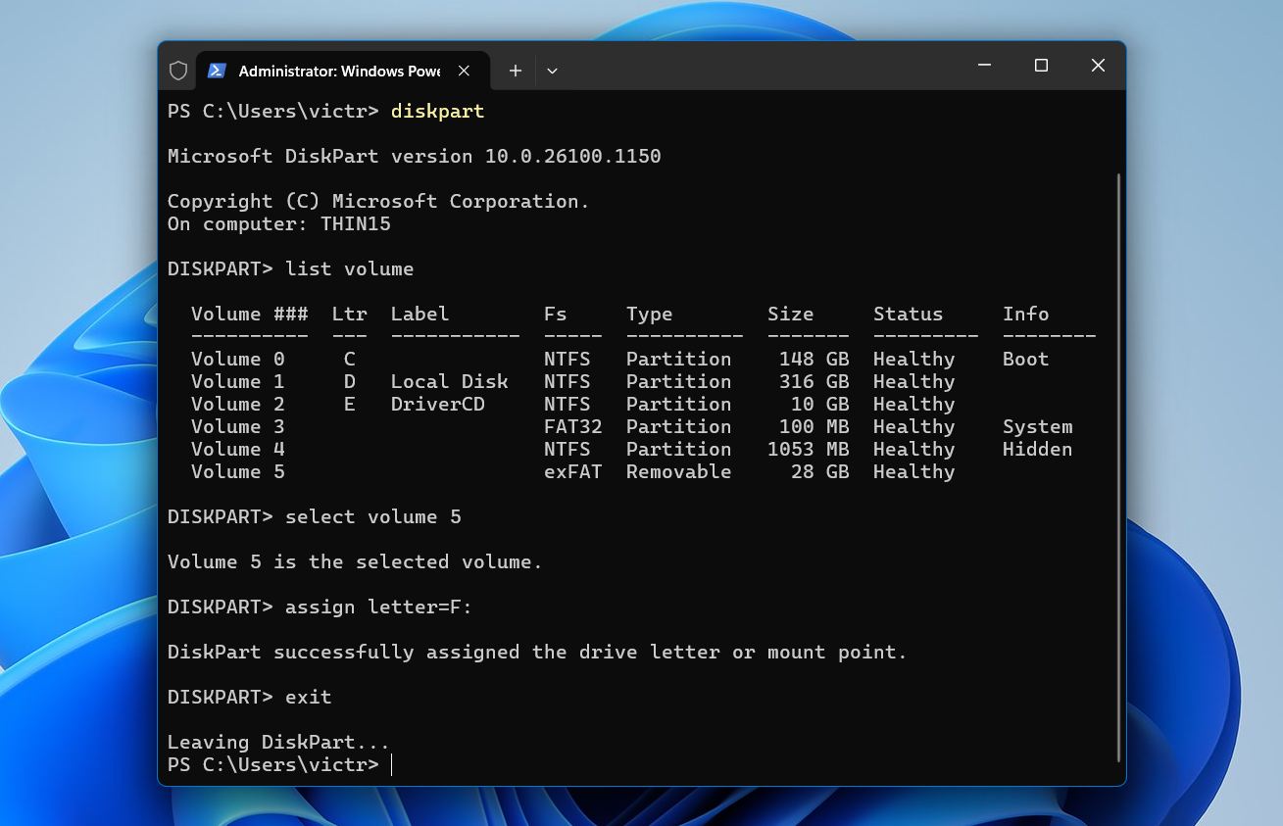Click 'Copyright (C) Microsoft Corporation.' line
The height and width of the screenshot is (826, 1283).
point(379,201)
